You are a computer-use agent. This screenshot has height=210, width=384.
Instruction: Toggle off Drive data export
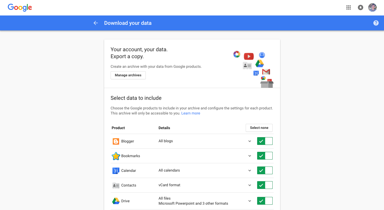tap(265, 201)
